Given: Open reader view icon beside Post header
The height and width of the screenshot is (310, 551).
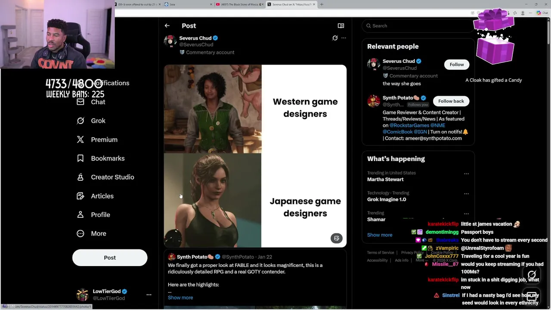Looking at the screenshot, I should [x=341, y=26].
